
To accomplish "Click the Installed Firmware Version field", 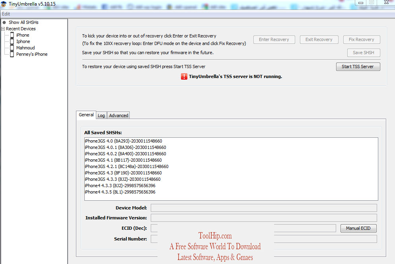I will (264, 218).
